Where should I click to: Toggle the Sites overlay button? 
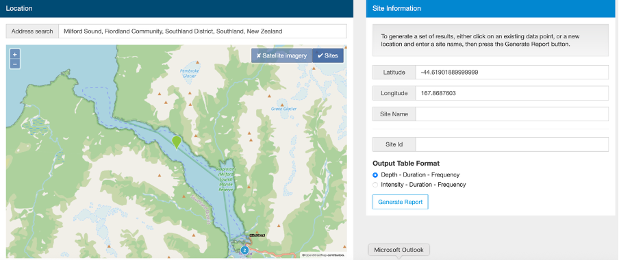pyautogui.click(x=328, y=55)
